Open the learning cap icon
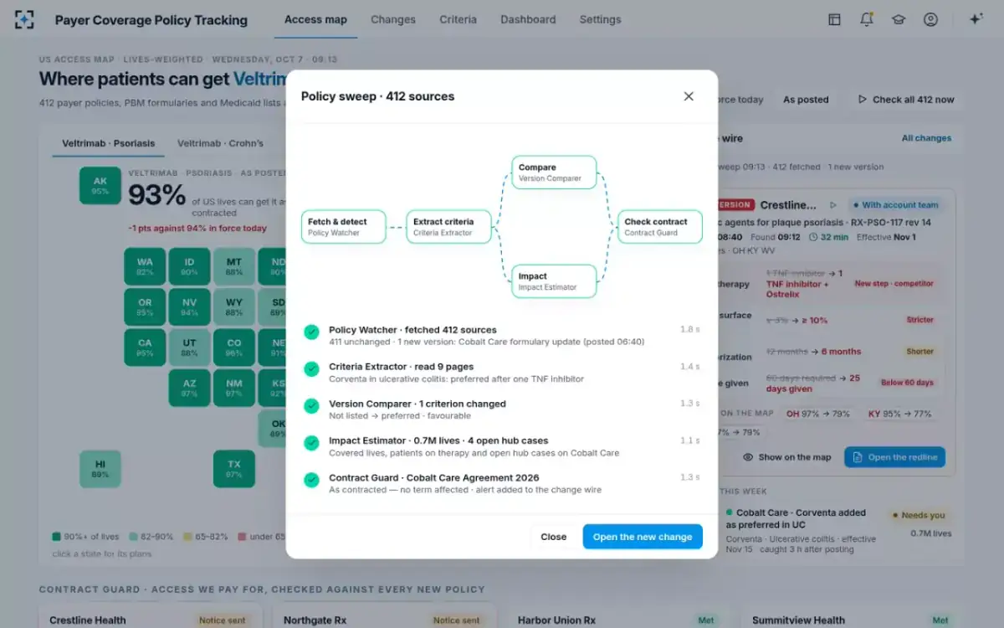This screenshot has height=628, width=1004. pyautogui.click(x=899, y=19)
